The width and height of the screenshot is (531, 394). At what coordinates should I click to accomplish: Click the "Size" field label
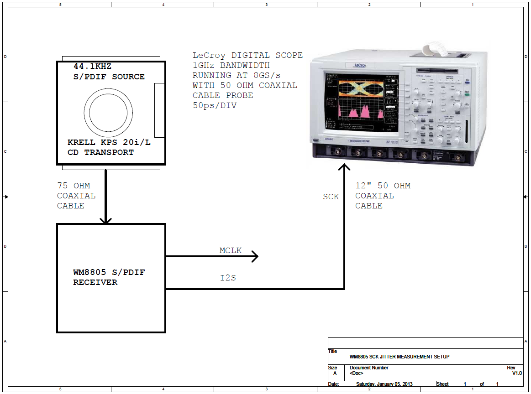332,368
